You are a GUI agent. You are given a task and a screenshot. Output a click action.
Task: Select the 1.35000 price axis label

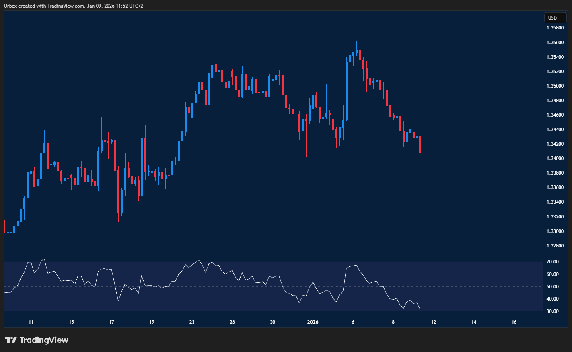pos(555,86)
